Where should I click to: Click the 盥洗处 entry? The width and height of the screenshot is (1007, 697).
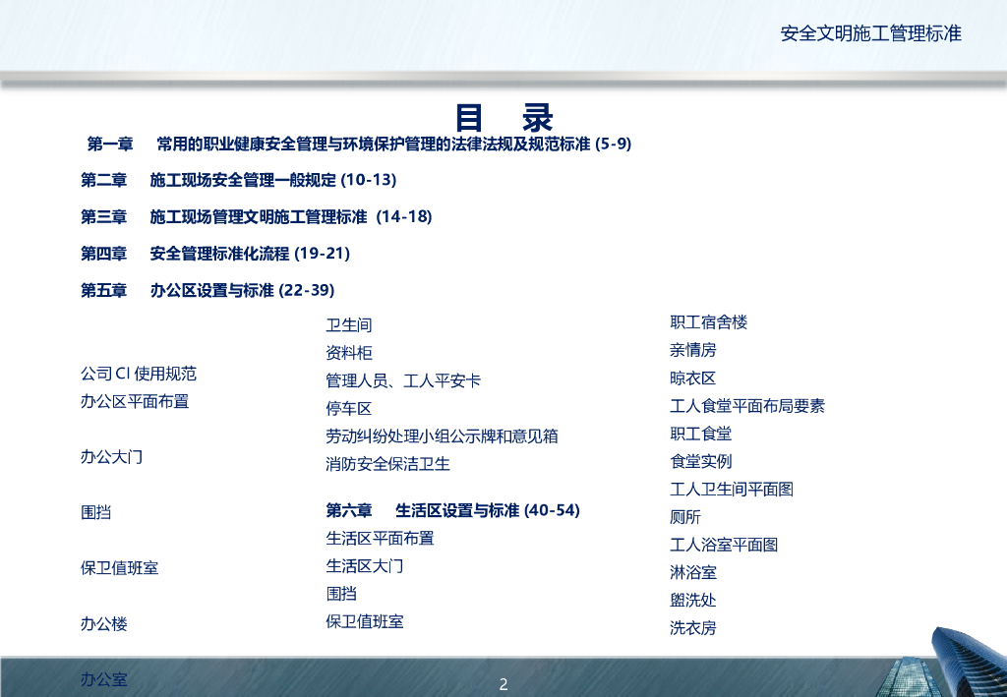point(693,600)
